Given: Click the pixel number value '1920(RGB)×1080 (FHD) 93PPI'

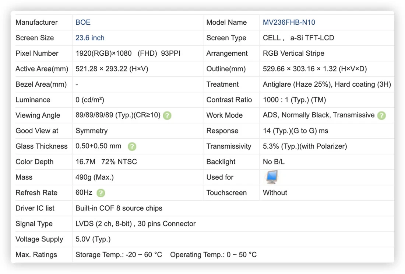Looking at the screenshot, I should point(128,53).
